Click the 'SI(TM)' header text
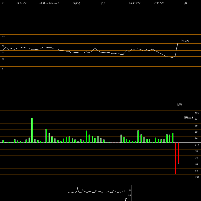This screenshot has height=201, width=201. pos(76,3)
